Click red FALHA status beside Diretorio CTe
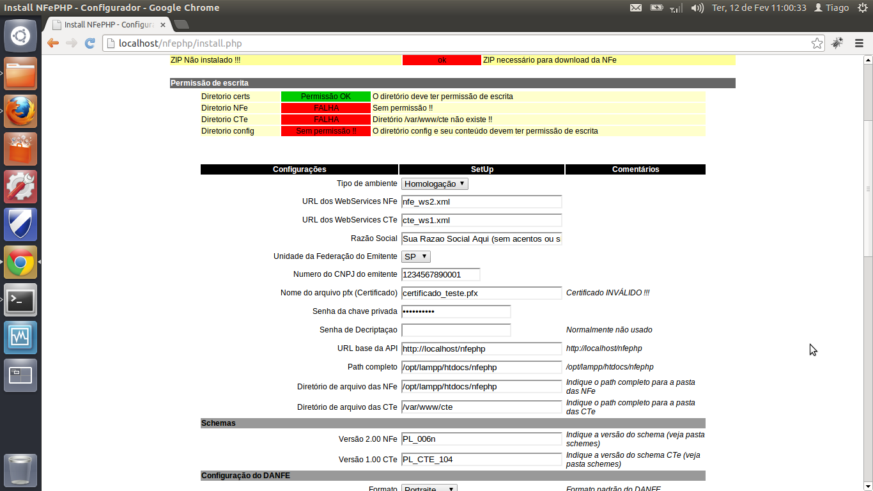This screenshot has height=491, width=873. pos(326,120)
